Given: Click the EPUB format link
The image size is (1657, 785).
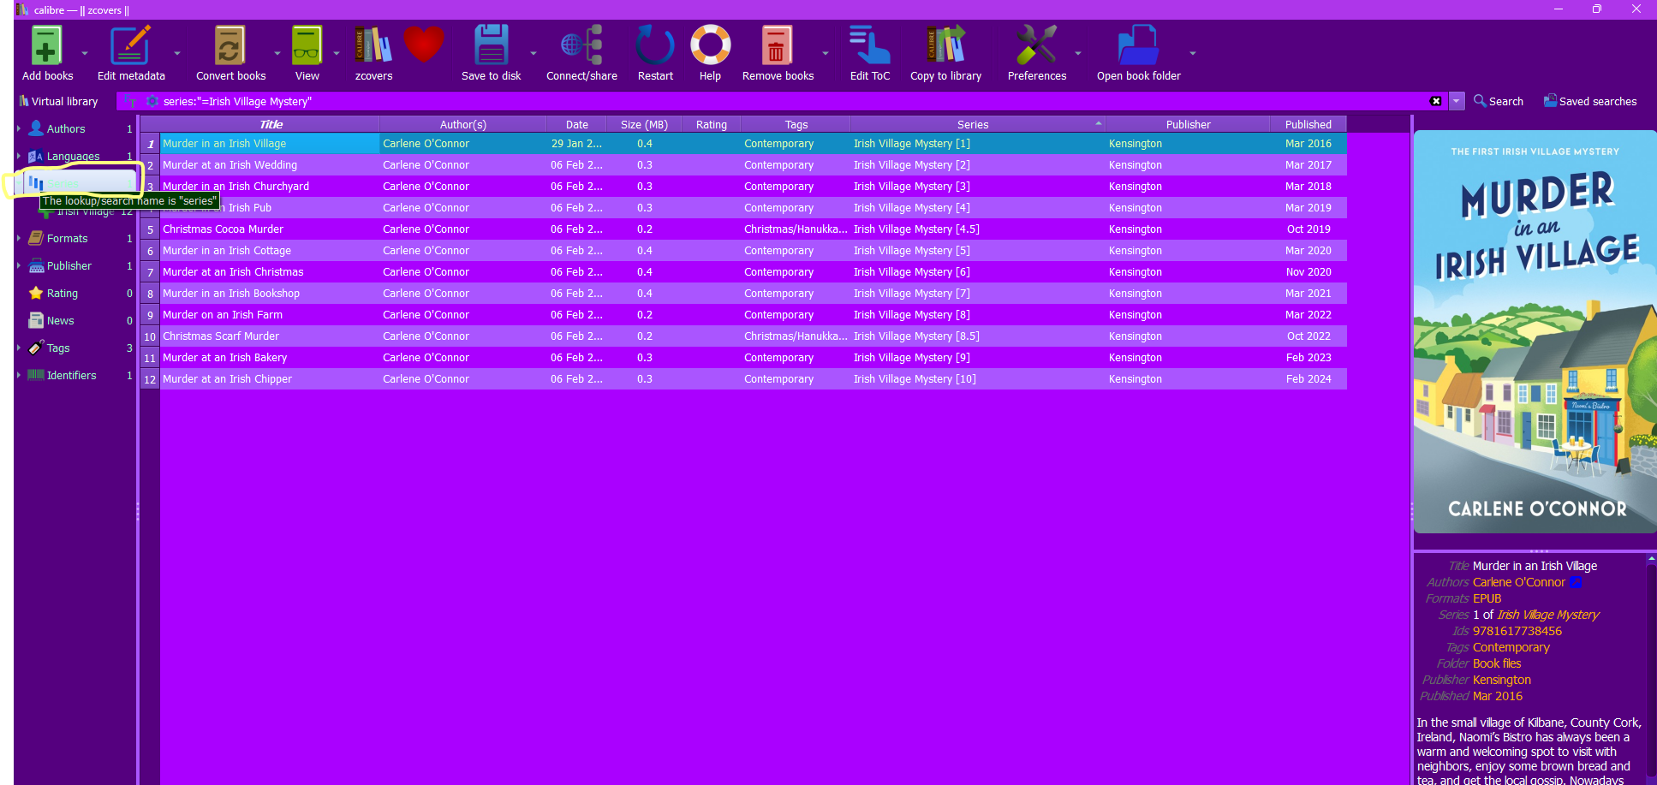Looking at the screenshot, I should coord(1487,598).
